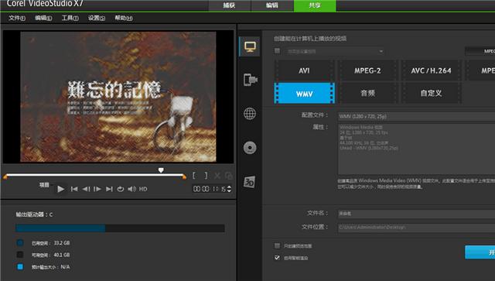Image resolution: width=495 pixels, height=281 pixels.
Task: Click the output drive usage bar
Action: point(120,228)
